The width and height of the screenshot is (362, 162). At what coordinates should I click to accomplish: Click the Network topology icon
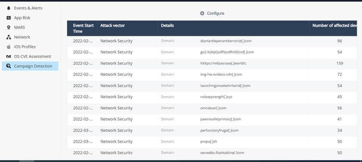pos(9,37)
